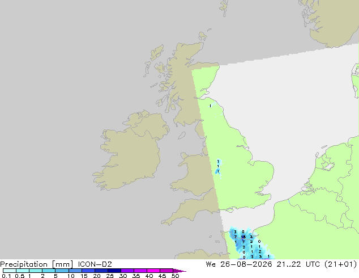Image resolution: width=359 pixels, height=278 pixels.
Task: Click the above-50 mm legend arrow tip
Action: click(x=179, y=271)
